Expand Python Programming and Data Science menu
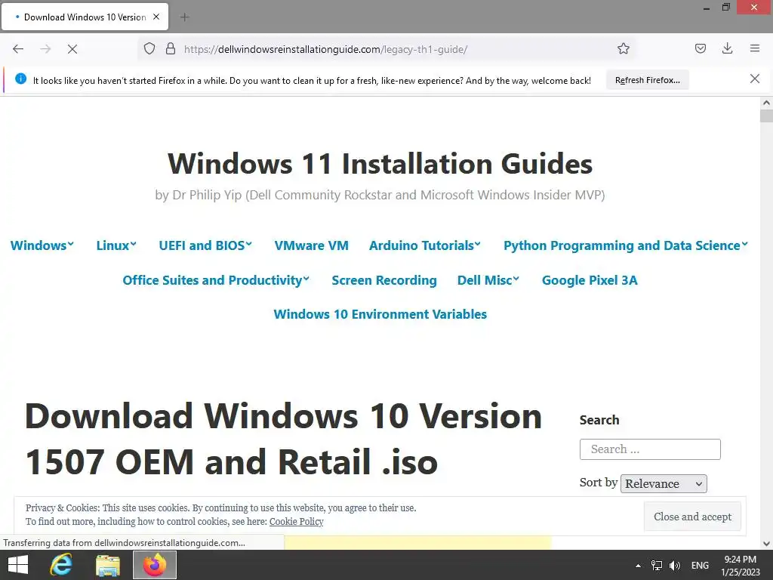Screen dimensions: 773x580 coord(626,245)
